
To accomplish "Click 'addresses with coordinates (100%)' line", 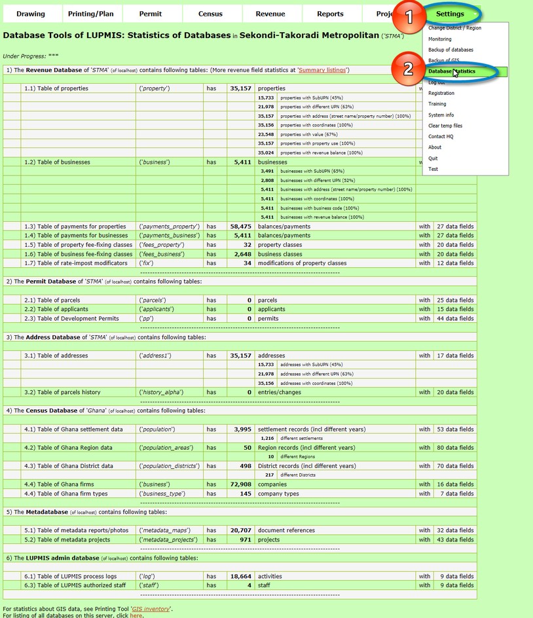I will (316, 383).
